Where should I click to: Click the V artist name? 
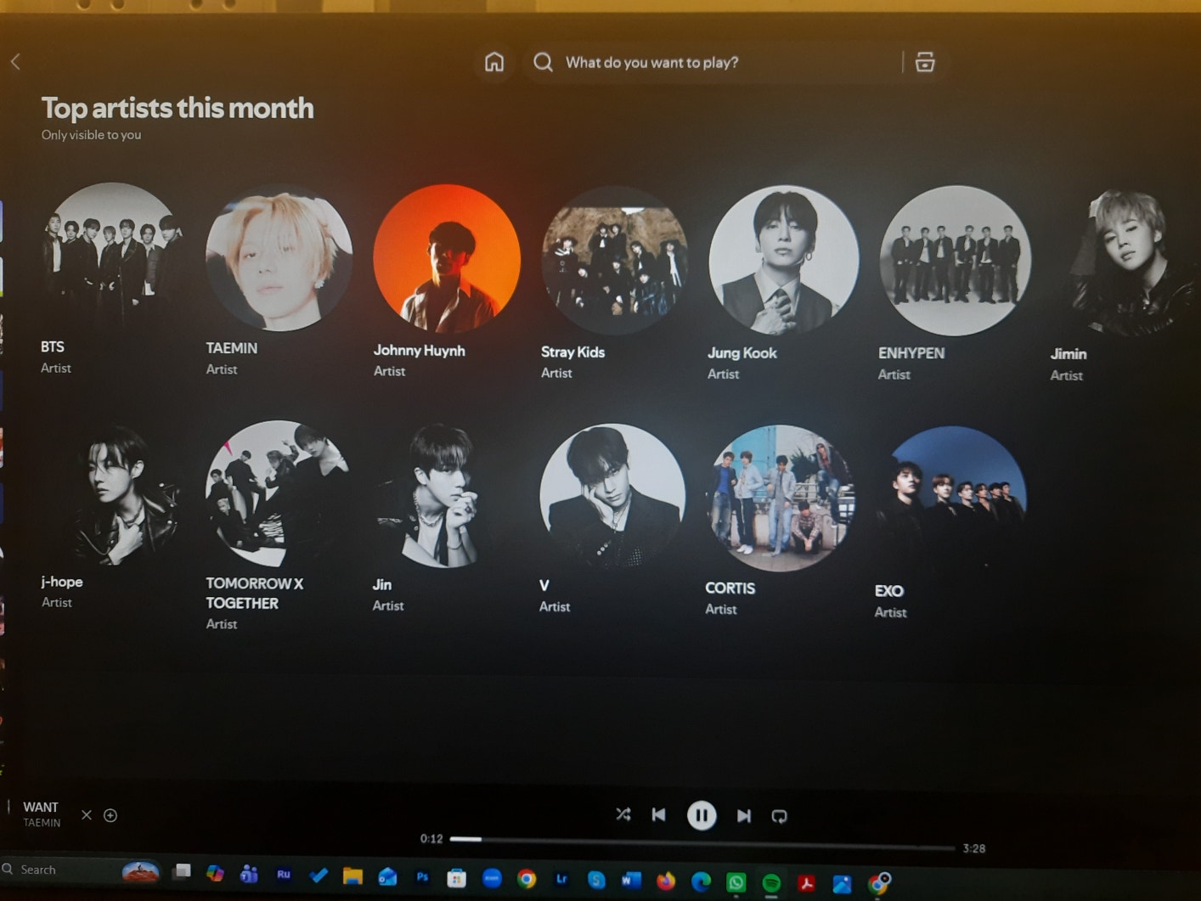pos(544,585)
